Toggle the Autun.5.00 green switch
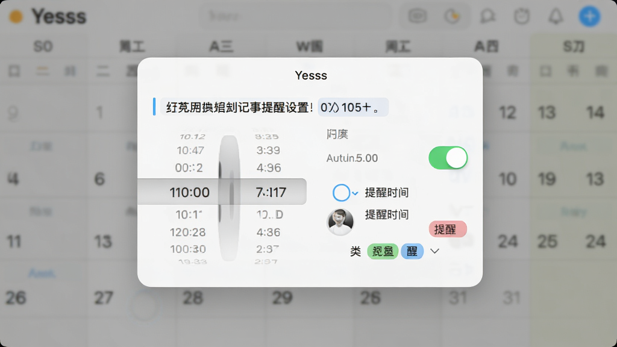Screen dimensions: 617x347 [448, 158]
